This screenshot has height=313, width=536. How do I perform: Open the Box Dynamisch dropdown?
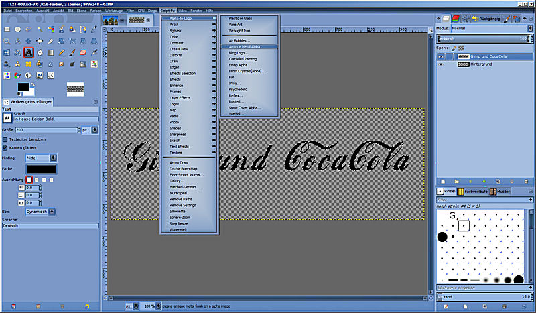[x=40, y=212]
